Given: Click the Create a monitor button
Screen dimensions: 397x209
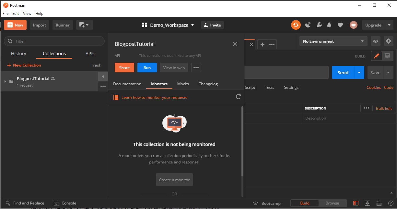Looking at the screenshot, I should pyautogui.click(x=174, y=180).
